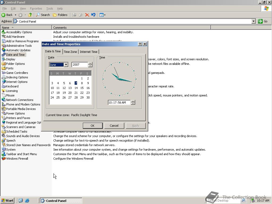The height and width of the screenshot is (204, 272).
Task: Select the Folder Options icon
Action: point(3,64)
